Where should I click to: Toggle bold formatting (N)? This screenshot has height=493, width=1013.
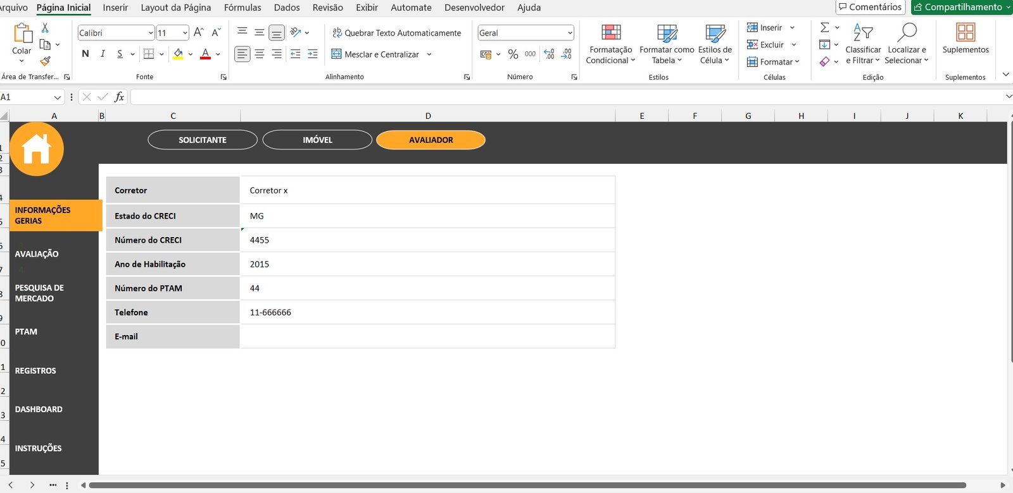point(85,54)
